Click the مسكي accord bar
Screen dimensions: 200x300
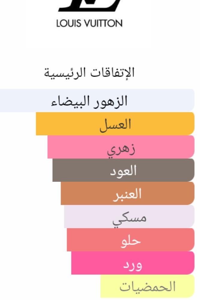tap(129, 217)
